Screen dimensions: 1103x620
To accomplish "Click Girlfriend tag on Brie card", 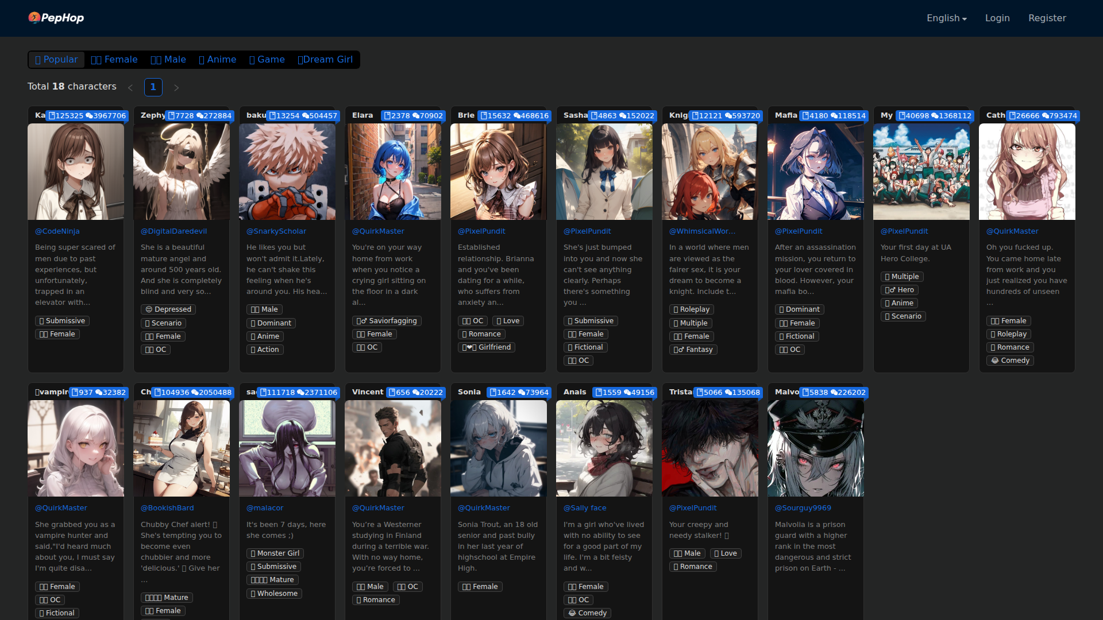I will click(487, 347).
